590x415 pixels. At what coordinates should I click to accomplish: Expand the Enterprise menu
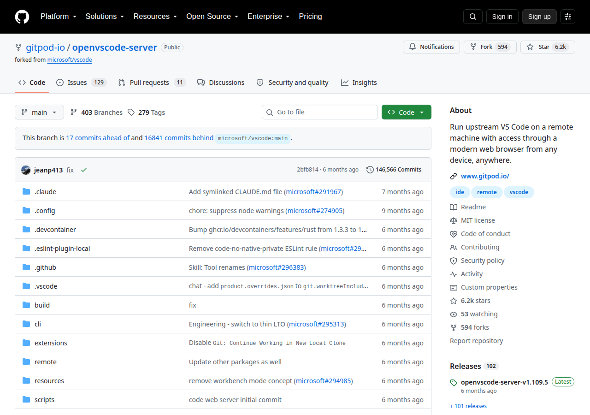click(x=268, y=16)
